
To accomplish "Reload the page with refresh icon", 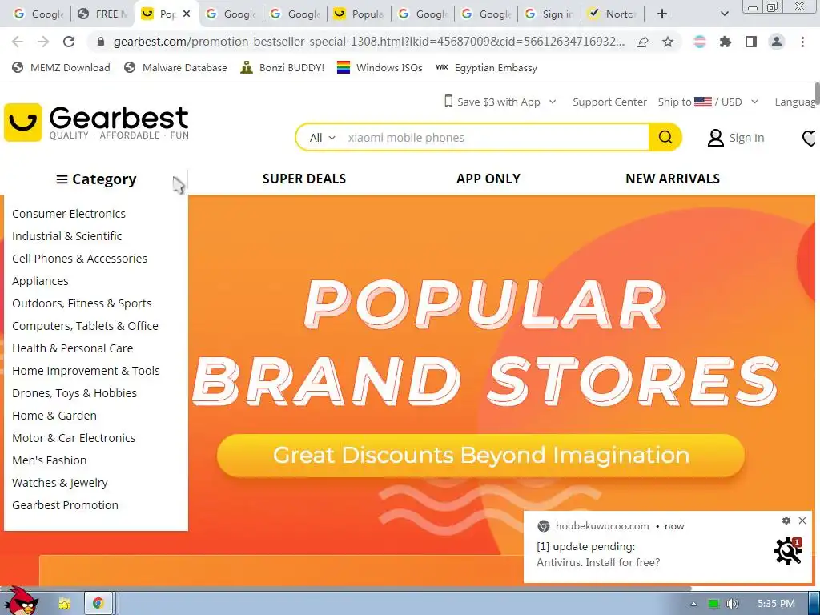I will point(69,42).
